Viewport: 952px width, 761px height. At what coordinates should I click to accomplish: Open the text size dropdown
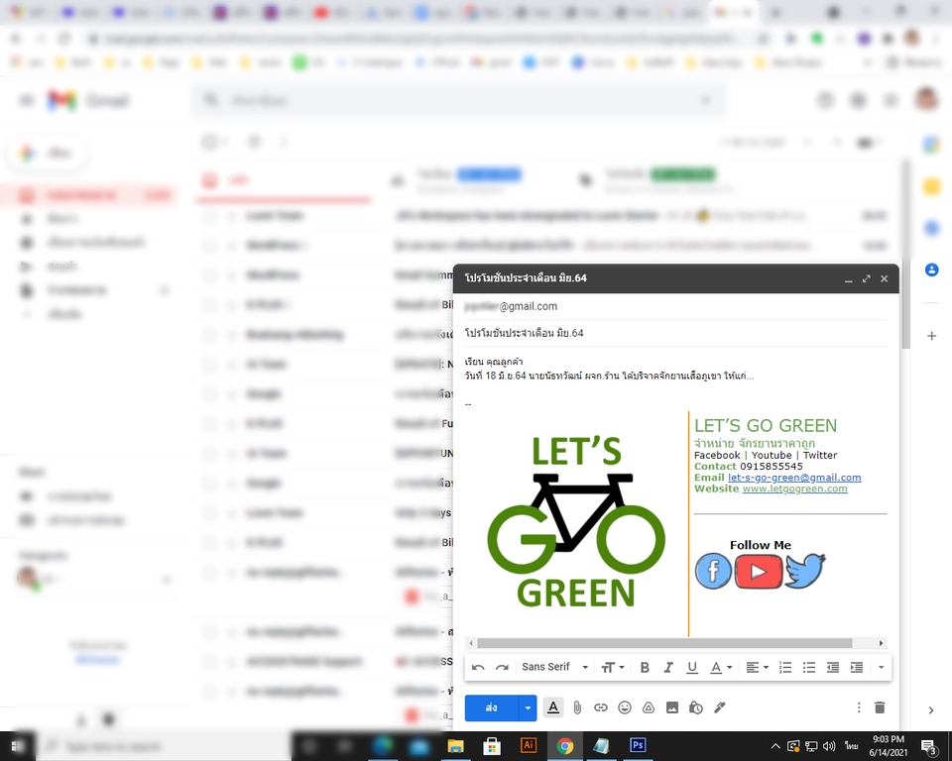[612, 668]
